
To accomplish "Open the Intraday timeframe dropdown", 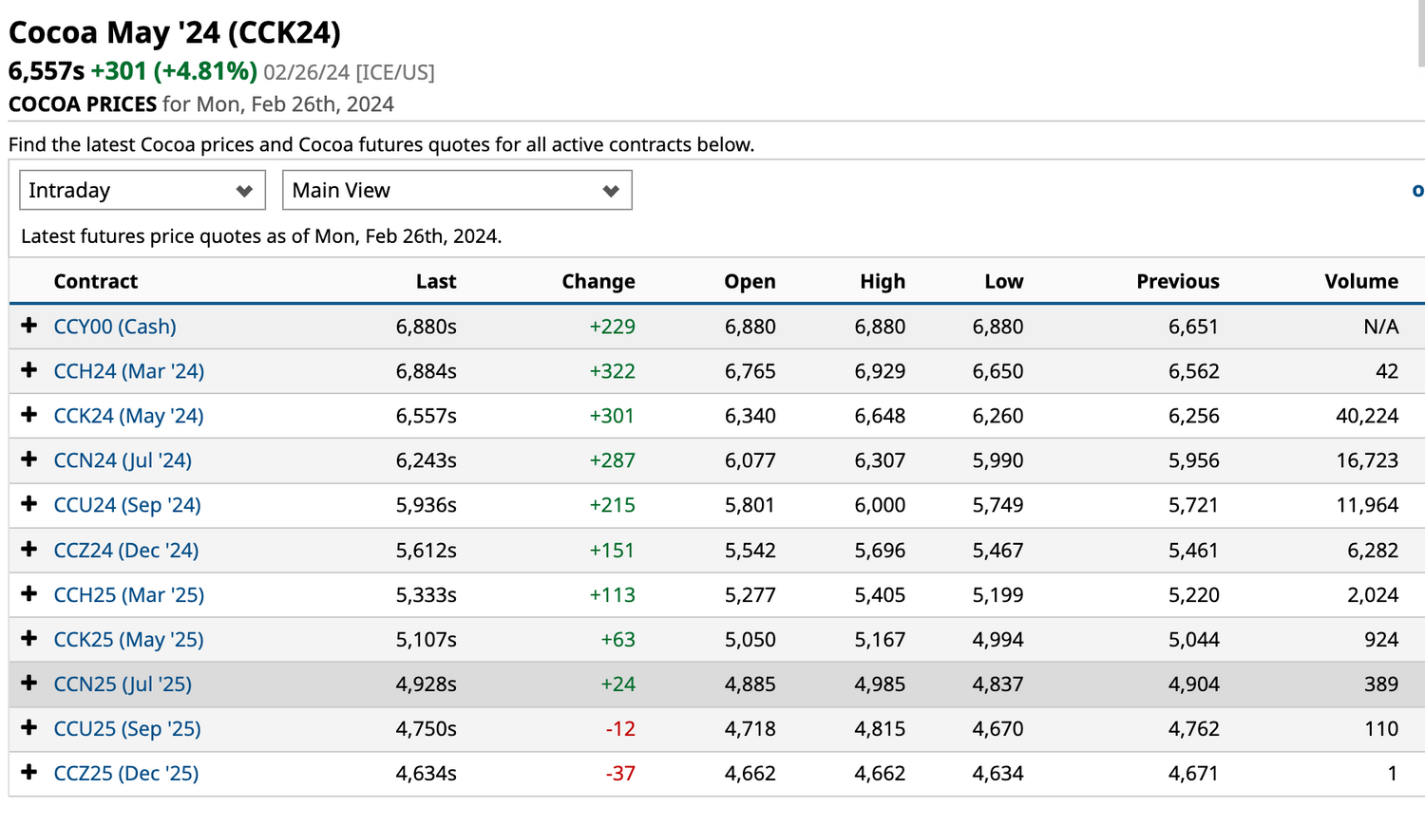I will point(142,189).
